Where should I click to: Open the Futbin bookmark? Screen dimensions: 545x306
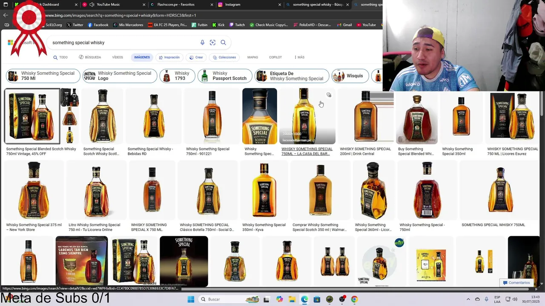pos(199,25)
